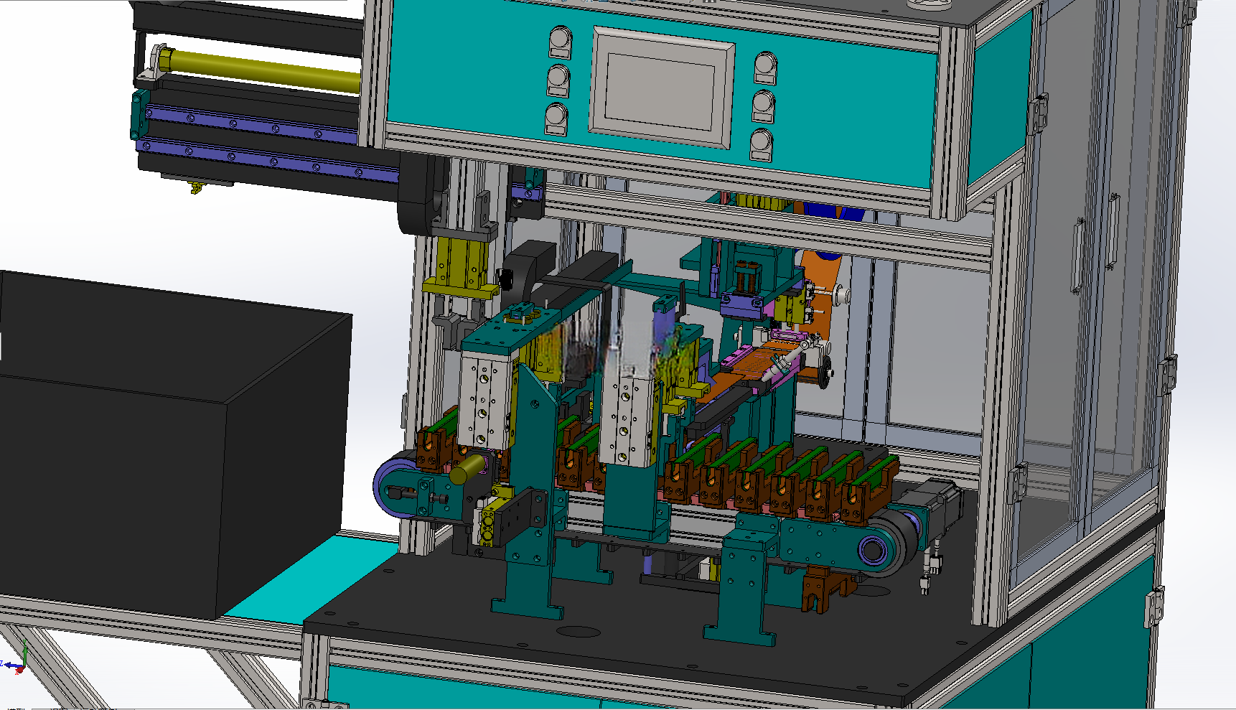1236x710 pixels.
Task: Click the top pushbutton left of the touchscreen
Action: pos(561,42)
